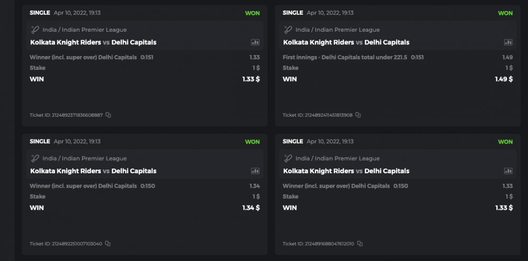This screenshot has height=261, width=528.
Task: Click ticket ID text 2124892251007103040
Action: [67, 244]
